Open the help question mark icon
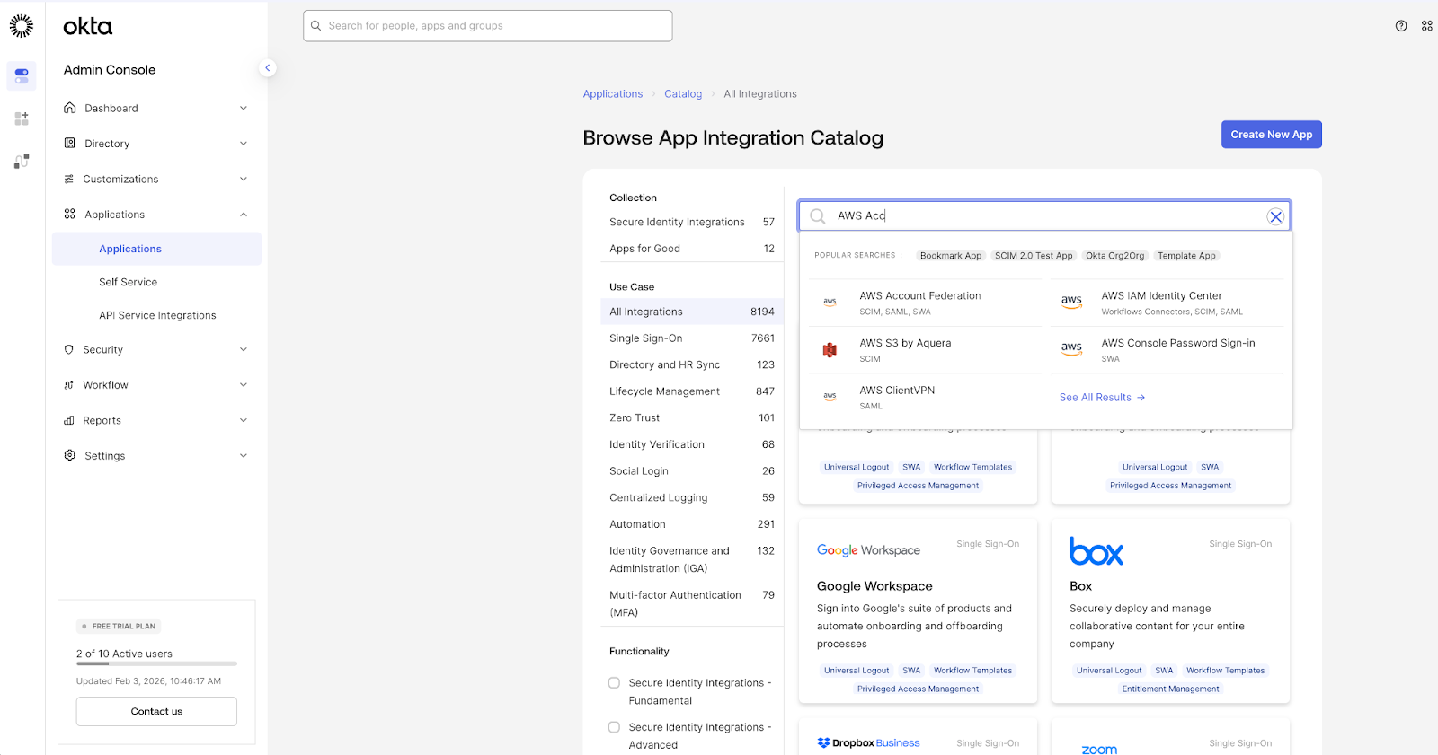1438x755 pixels. pyautogui.click(x=1401, y=26)
